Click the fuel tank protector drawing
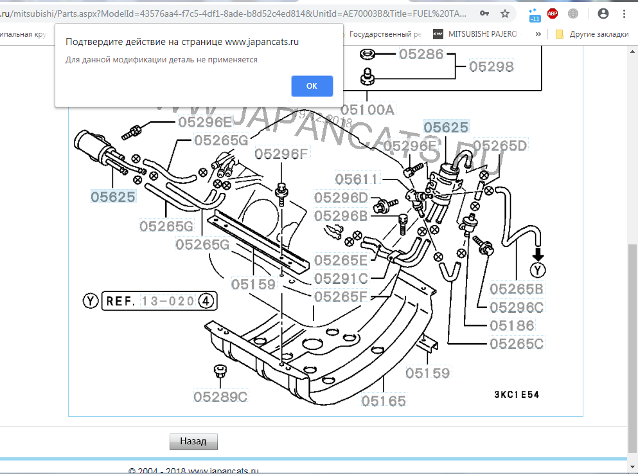Screen dimensions: 638x474 point(321,346)
